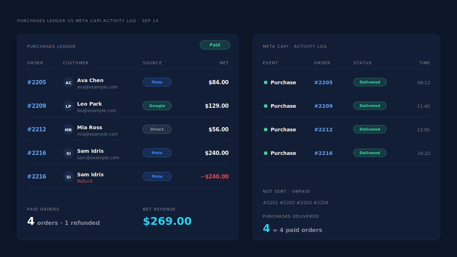Click the LP avatar for Leo Park
This screenshot has width=457, height=257.
pos(69,106)
